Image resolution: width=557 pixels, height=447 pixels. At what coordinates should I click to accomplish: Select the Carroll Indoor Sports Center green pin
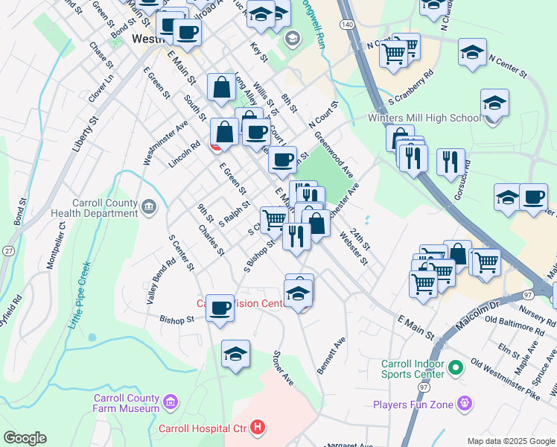(456, 367)
